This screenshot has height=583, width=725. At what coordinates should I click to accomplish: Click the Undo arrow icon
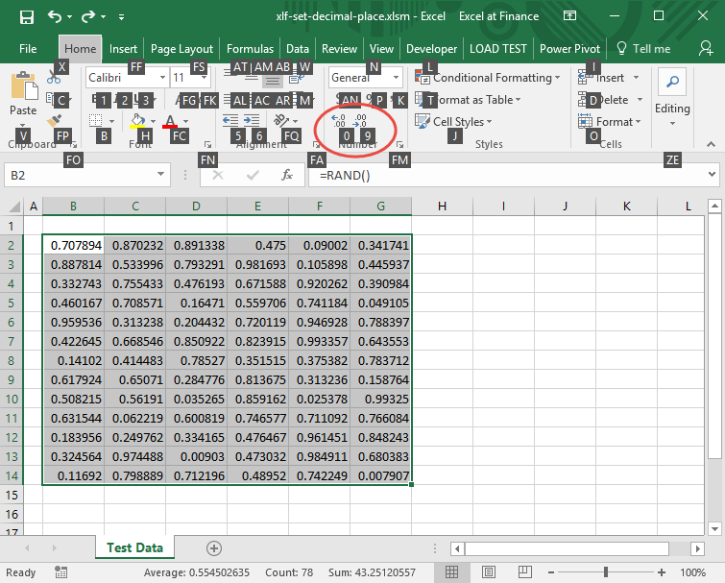tap(55, 16)
